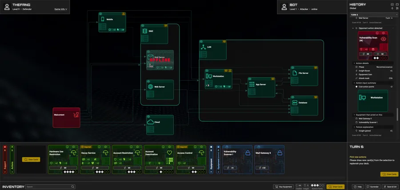The image size is (400, 190).
Task: Click Save & Exit button
Action: pyautogui.click(x=390, y=187)
